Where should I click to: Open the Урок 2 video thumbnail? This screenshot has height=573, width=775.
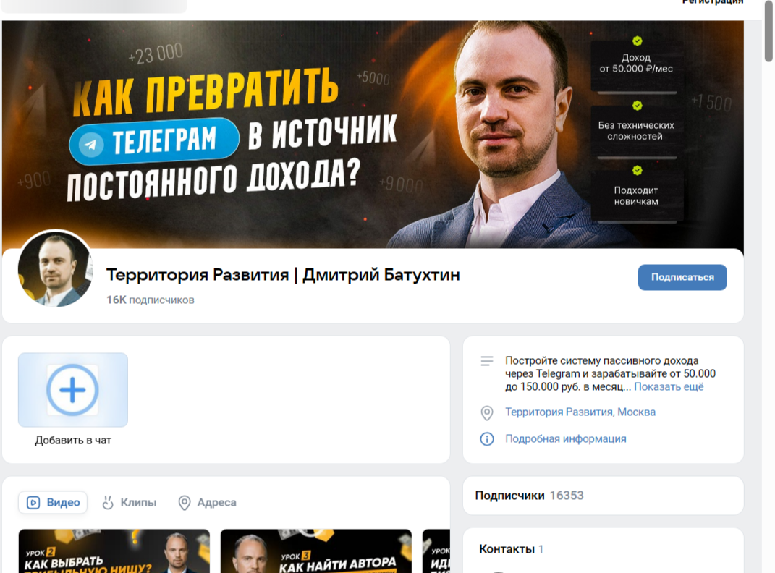114,551
